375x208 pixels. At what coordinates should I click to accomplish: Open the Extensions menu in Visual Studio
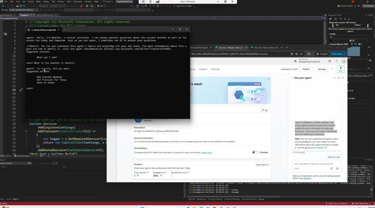pos(78,1)
